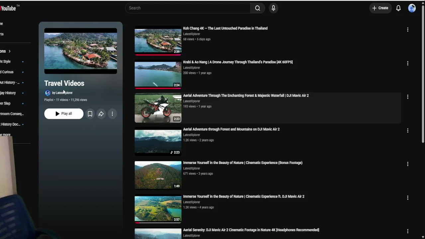
Task: Open options for the Bonus Footage video
Action: pyautogui.click(x=408, y=164)
